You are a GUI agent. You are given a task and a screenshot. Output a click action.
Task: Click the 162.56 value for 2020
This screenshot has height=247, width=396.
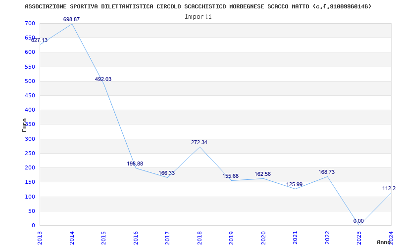click(262, 174)
